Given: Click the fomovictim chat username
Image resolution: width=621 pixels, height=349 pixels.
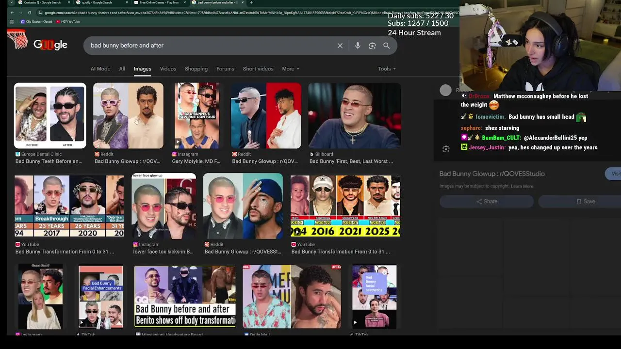Looking at the screenshot, I should pyautogui.click(x=490, y=117).
